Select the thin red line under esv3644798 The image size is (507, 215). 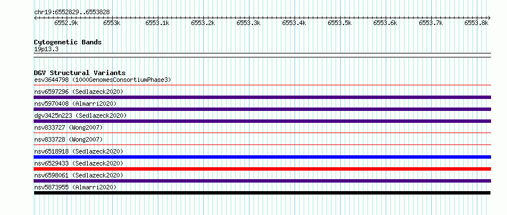click(262, 85)
